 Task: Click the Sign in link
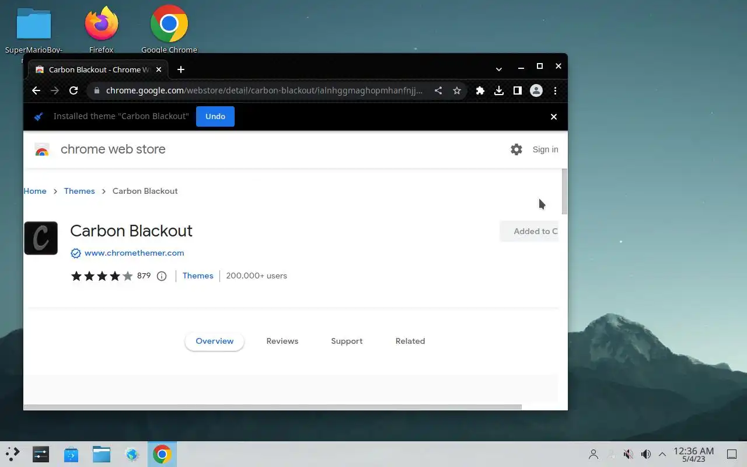tap(545, 149)
